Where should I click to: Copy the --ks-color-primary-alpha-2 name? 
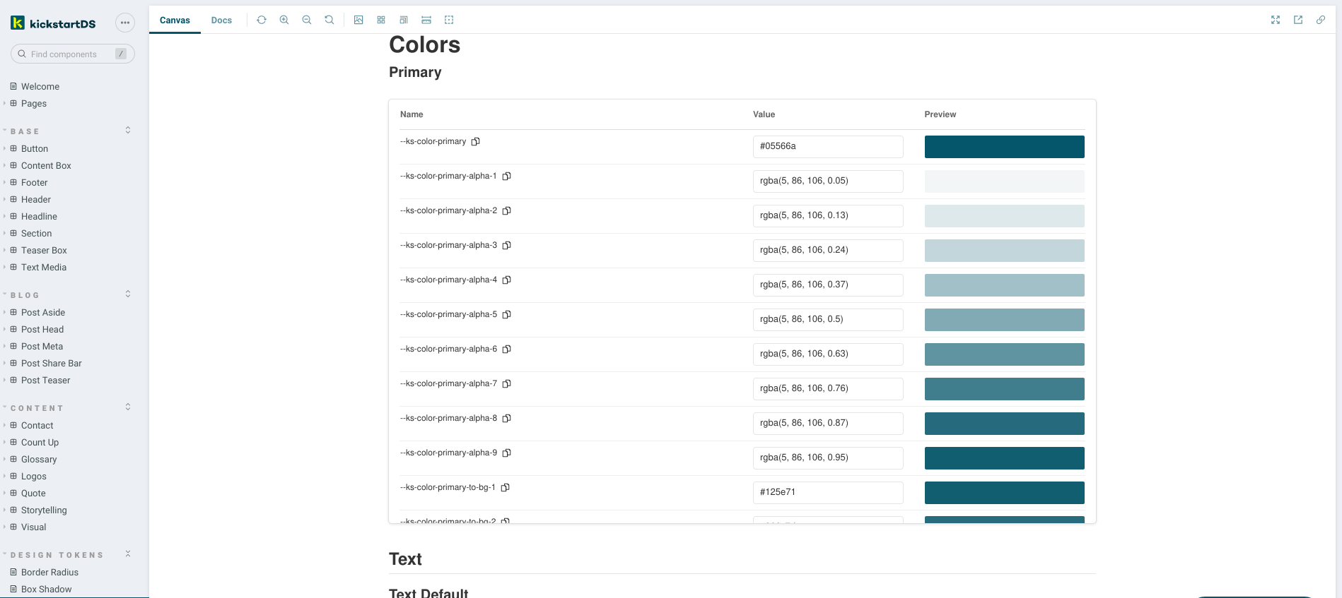506,210
